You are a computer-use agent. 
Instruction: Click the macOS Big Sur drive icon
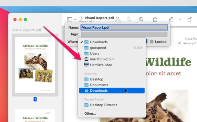point(86,59)
